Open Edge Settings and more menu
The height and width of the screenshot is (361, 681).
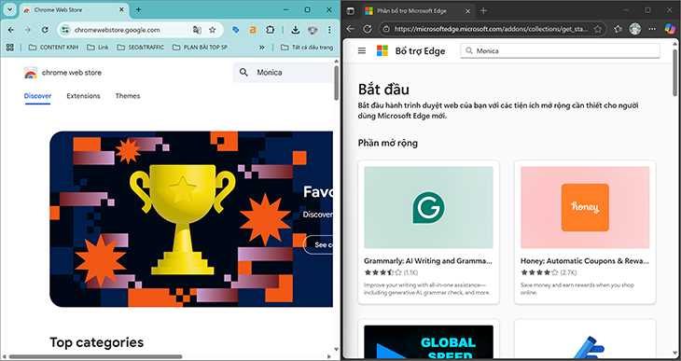[652, 29]
